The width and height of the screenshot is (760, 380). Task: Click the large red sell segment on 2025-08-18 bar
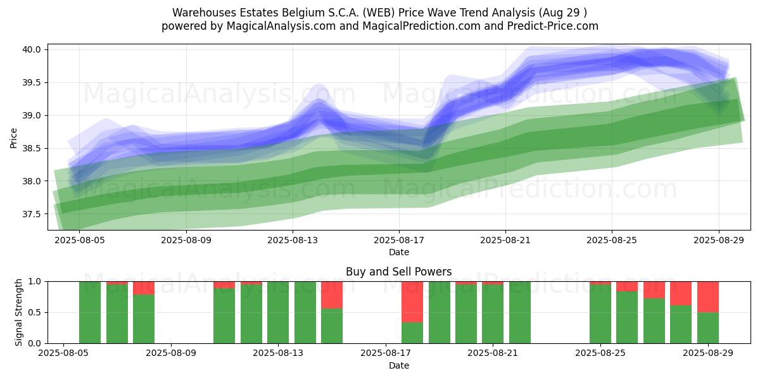pos(412,301)
